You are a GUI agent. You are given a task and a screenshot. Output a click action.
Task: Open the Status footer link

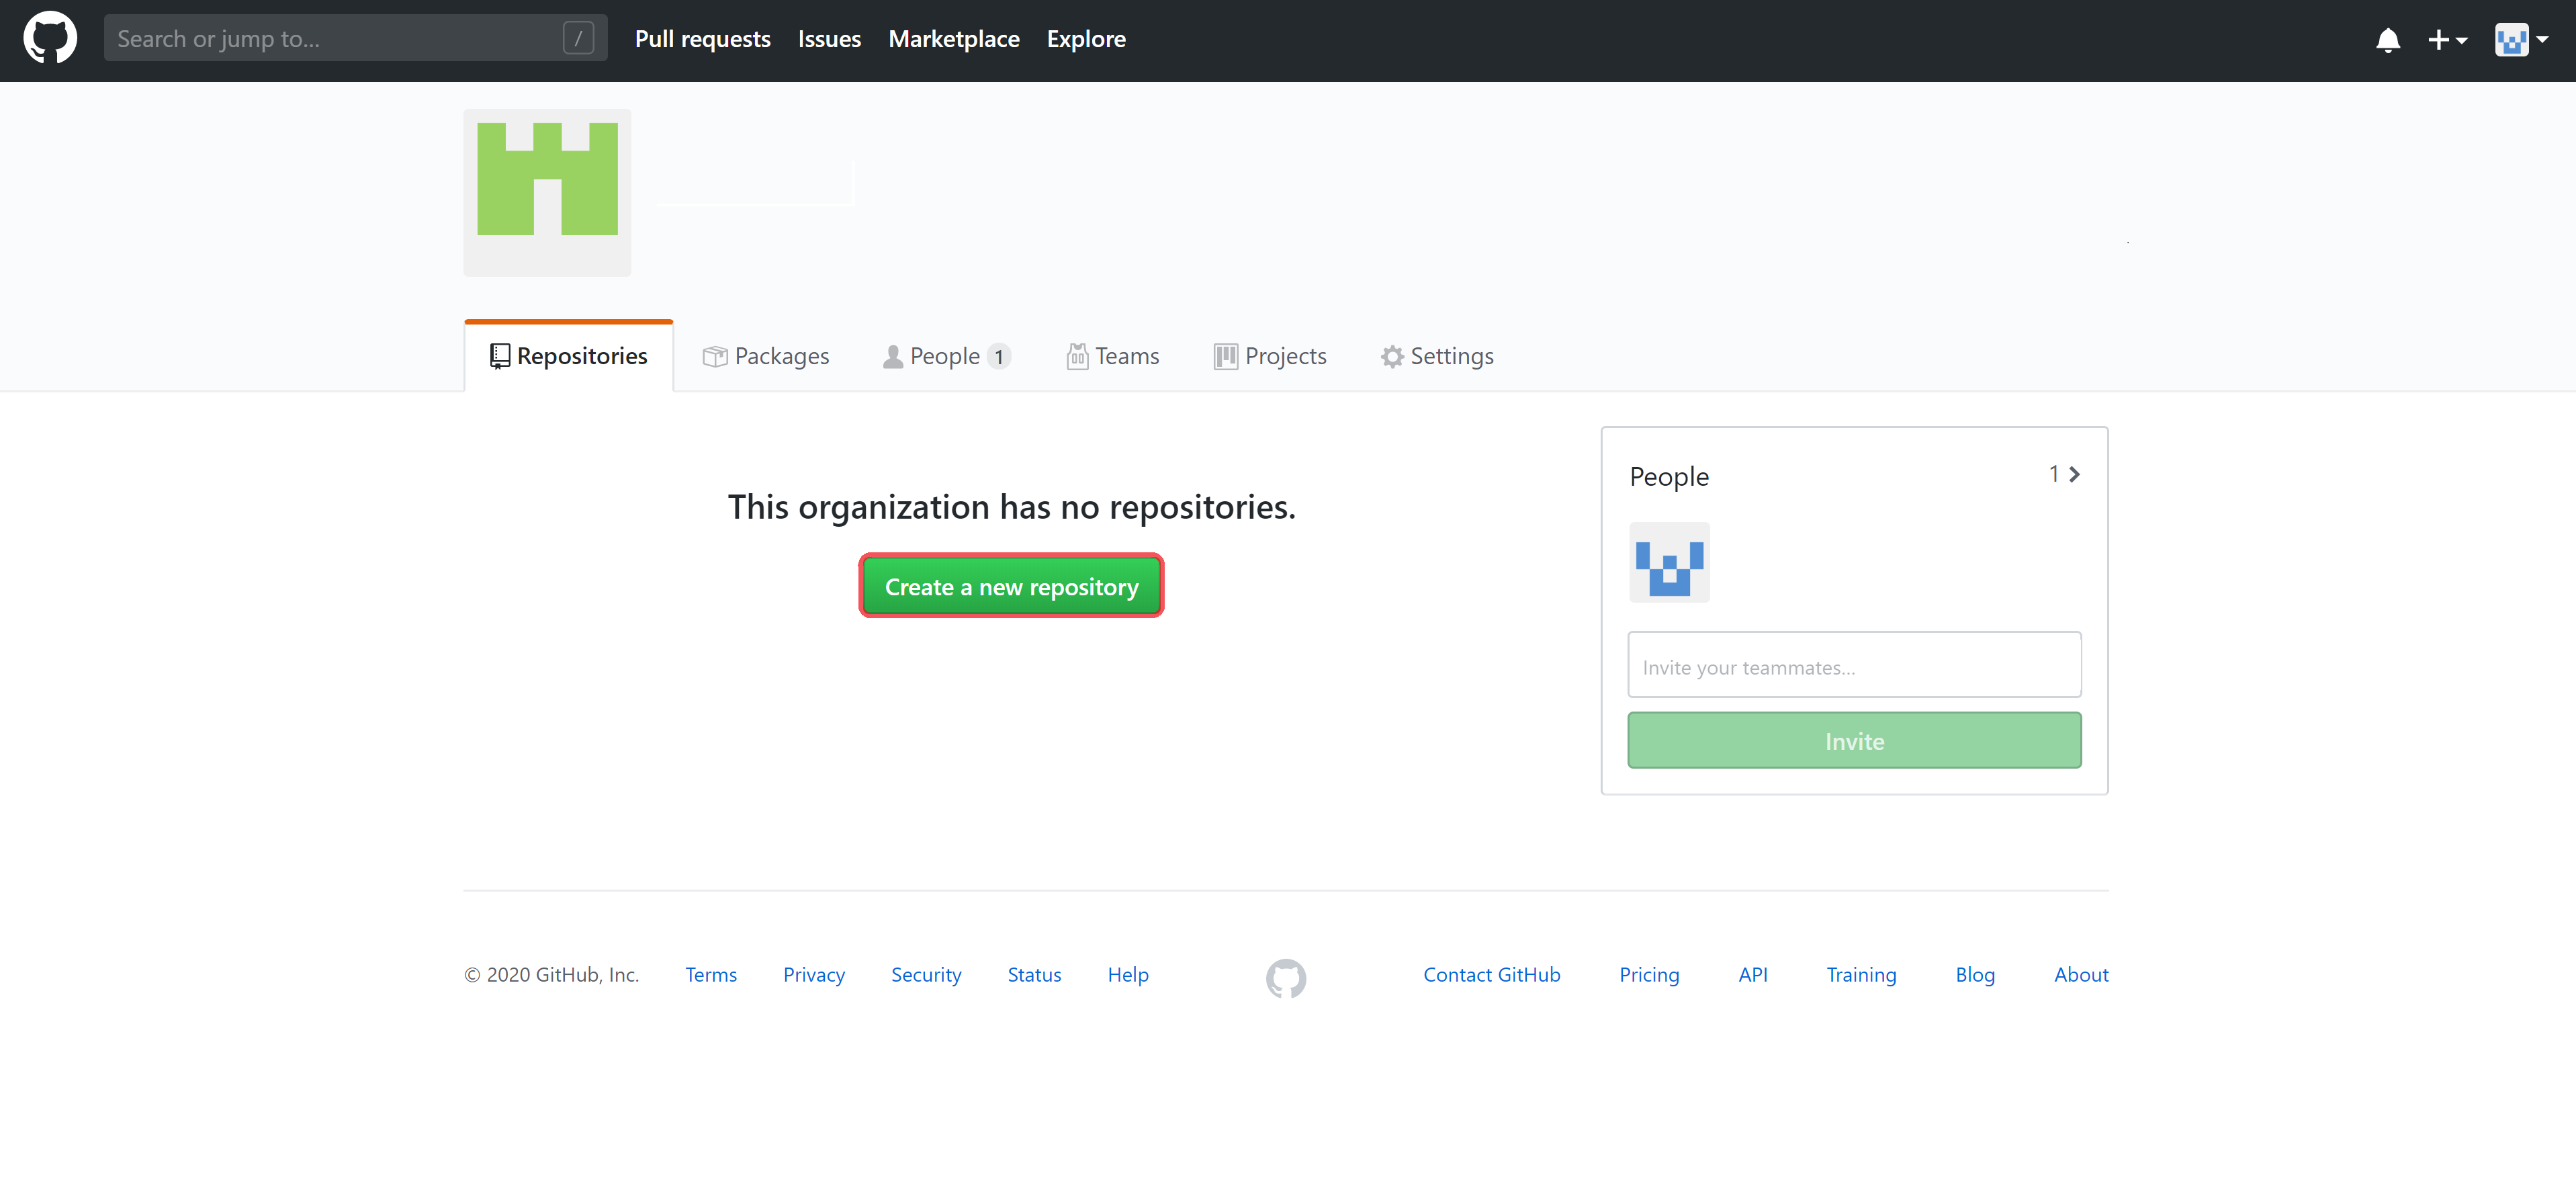(x=1034, y=974)
